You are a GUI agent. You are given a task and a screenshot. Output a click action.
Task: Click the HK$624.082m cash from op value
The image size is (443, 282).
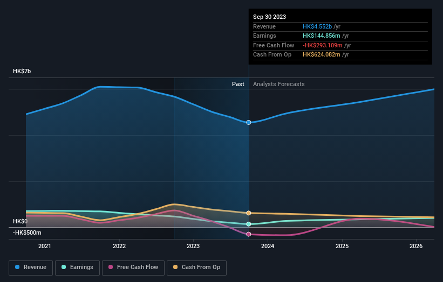[322, 55]
